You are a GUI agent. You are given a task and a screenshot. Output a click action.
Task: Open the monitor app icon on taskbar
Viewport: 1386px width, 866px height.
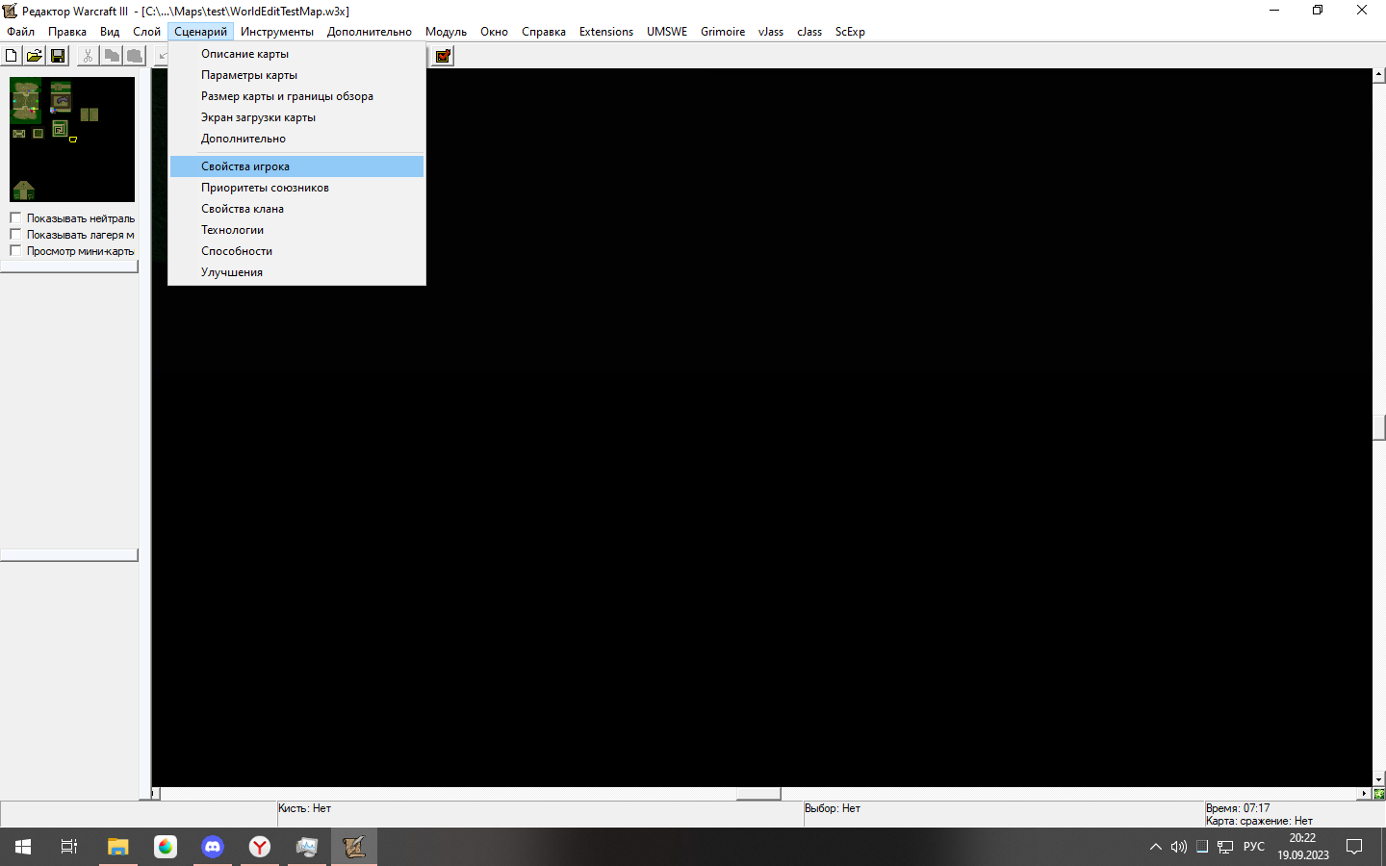point(307,847)
